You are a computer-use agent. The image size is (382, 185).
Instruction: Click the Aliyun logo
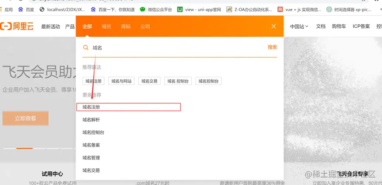pos(17,26)
